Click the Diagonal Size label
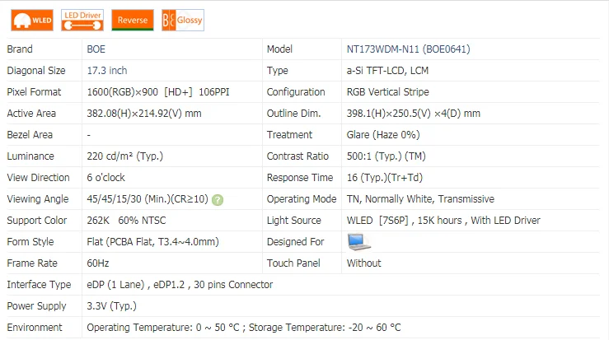Screen dimensions: 609x340 click(36, 71)
